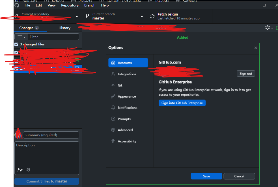Screen dimensions: 278x187
Task: Open the Edit menu
Action: [x=39, y=5]
